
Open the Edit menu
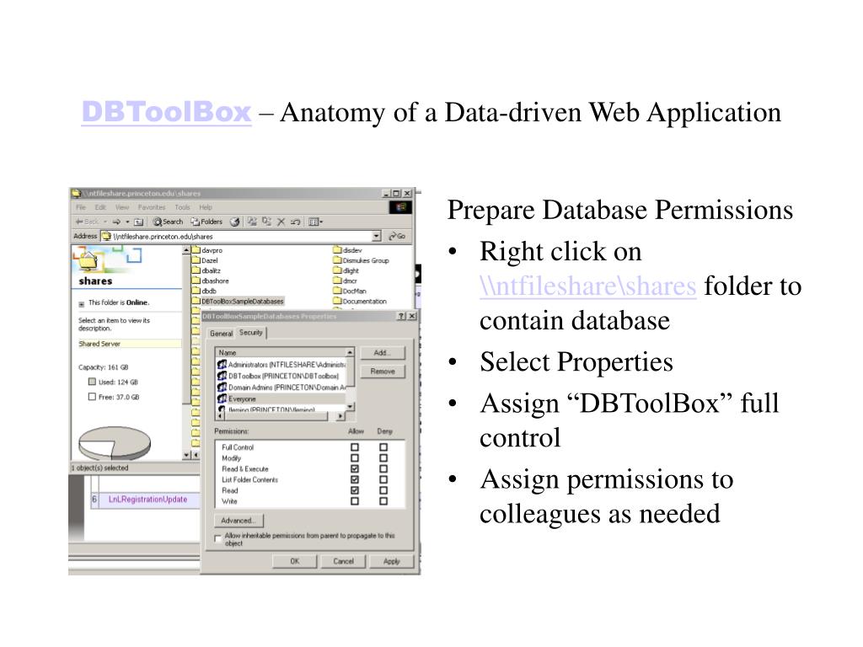coord(100,207)
